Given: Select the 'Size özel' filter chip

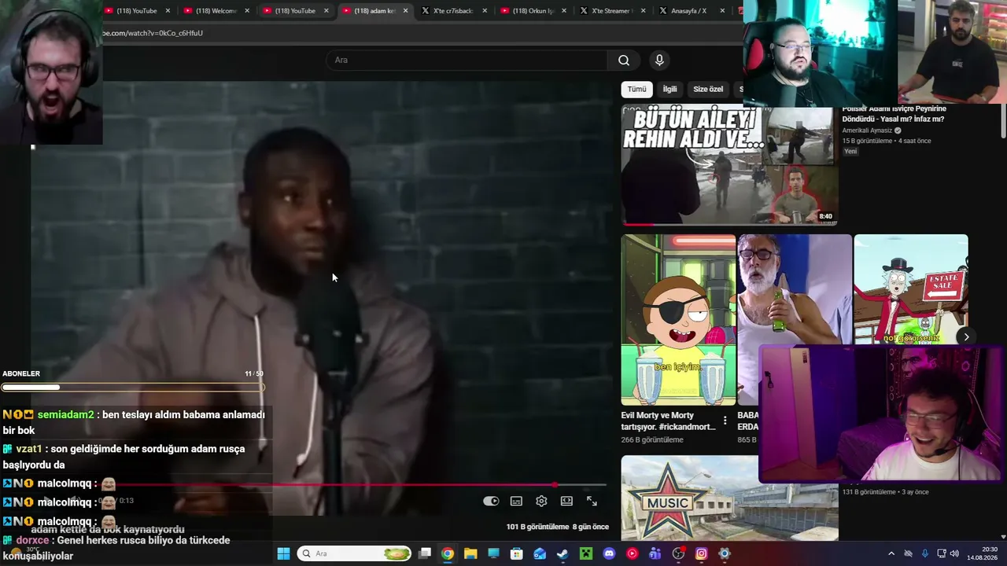Looking at the screenshot, I should coord(708,90).
